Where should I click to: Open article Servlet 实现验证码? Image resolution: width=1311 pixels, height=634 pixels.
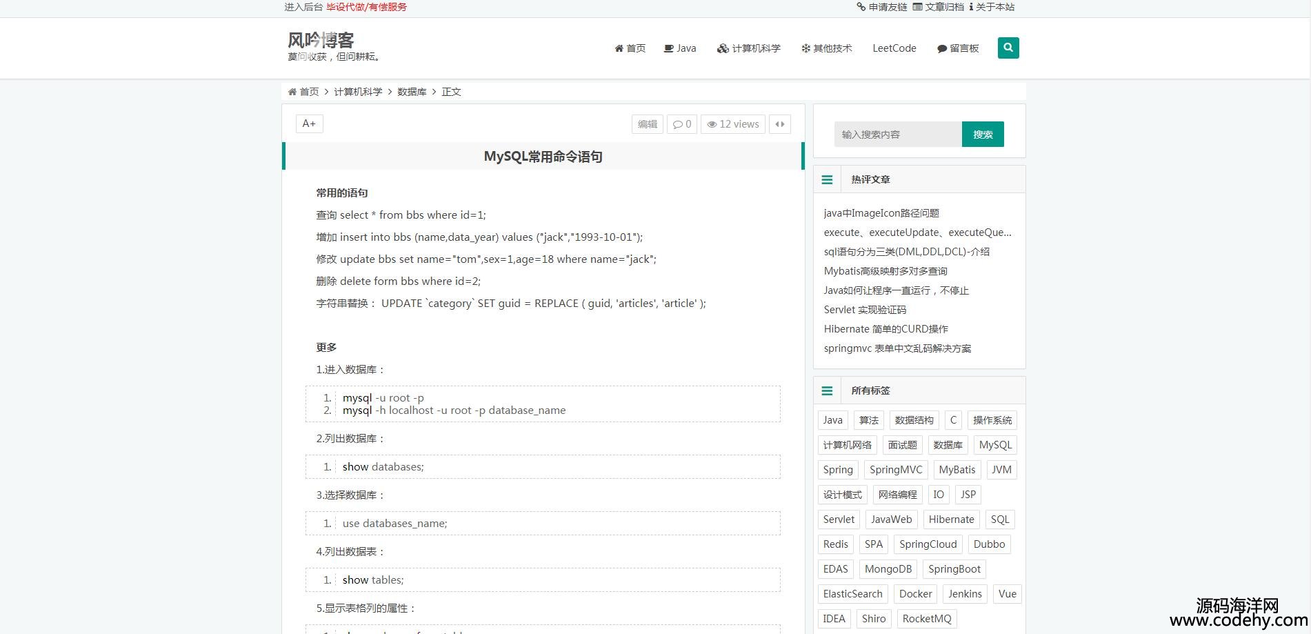[x=865, y=310]
